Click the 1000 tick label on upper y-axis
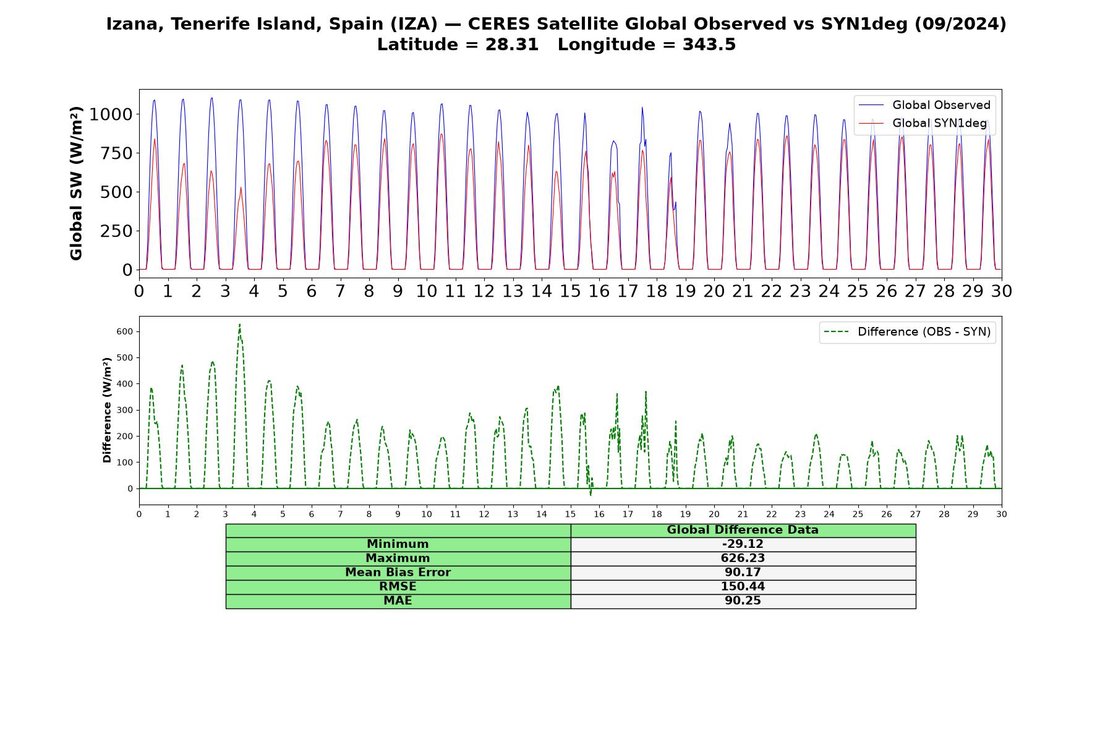The width and height of the screenshot is (1113, 742). coord(111,114)
